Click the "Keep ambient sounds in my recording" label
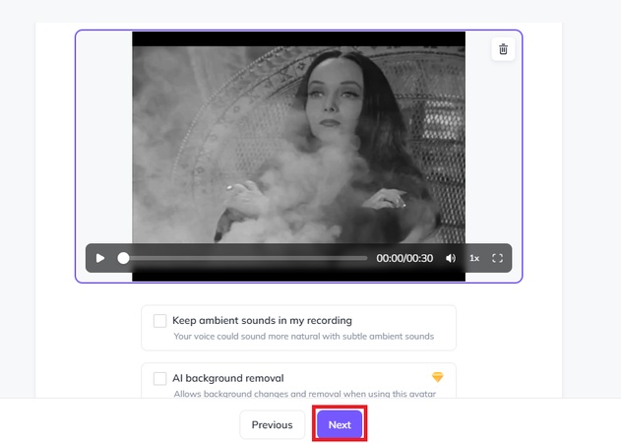 point(262,320)
